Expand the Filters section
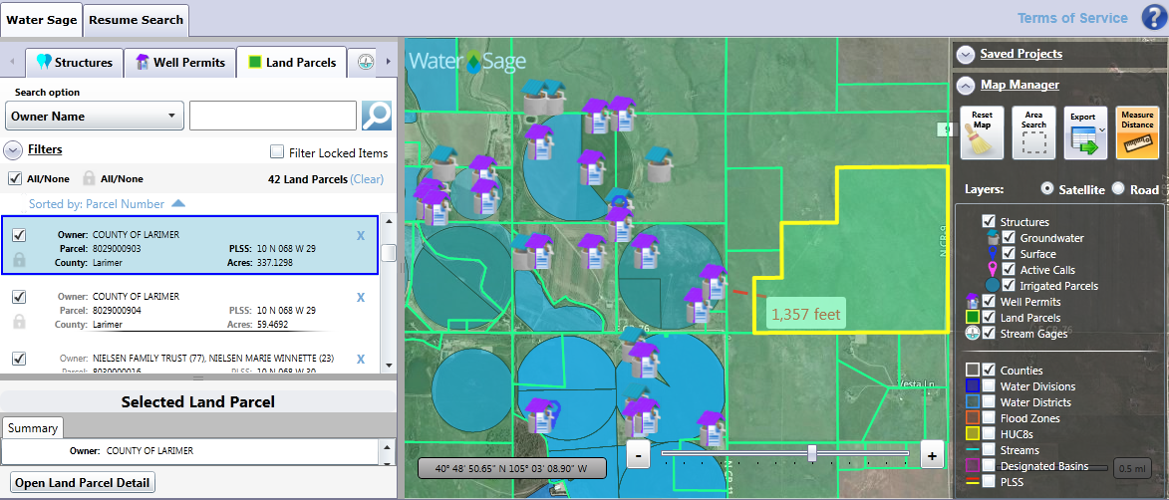 click(14, 150)
